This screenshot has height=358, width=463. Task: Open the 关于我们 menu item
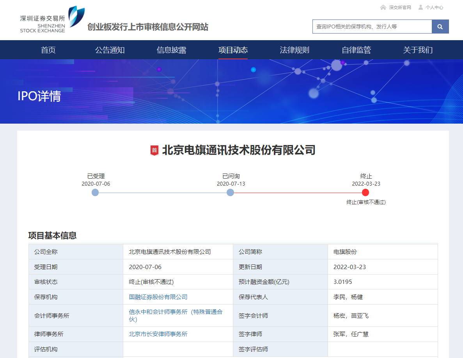coord(418,50)
